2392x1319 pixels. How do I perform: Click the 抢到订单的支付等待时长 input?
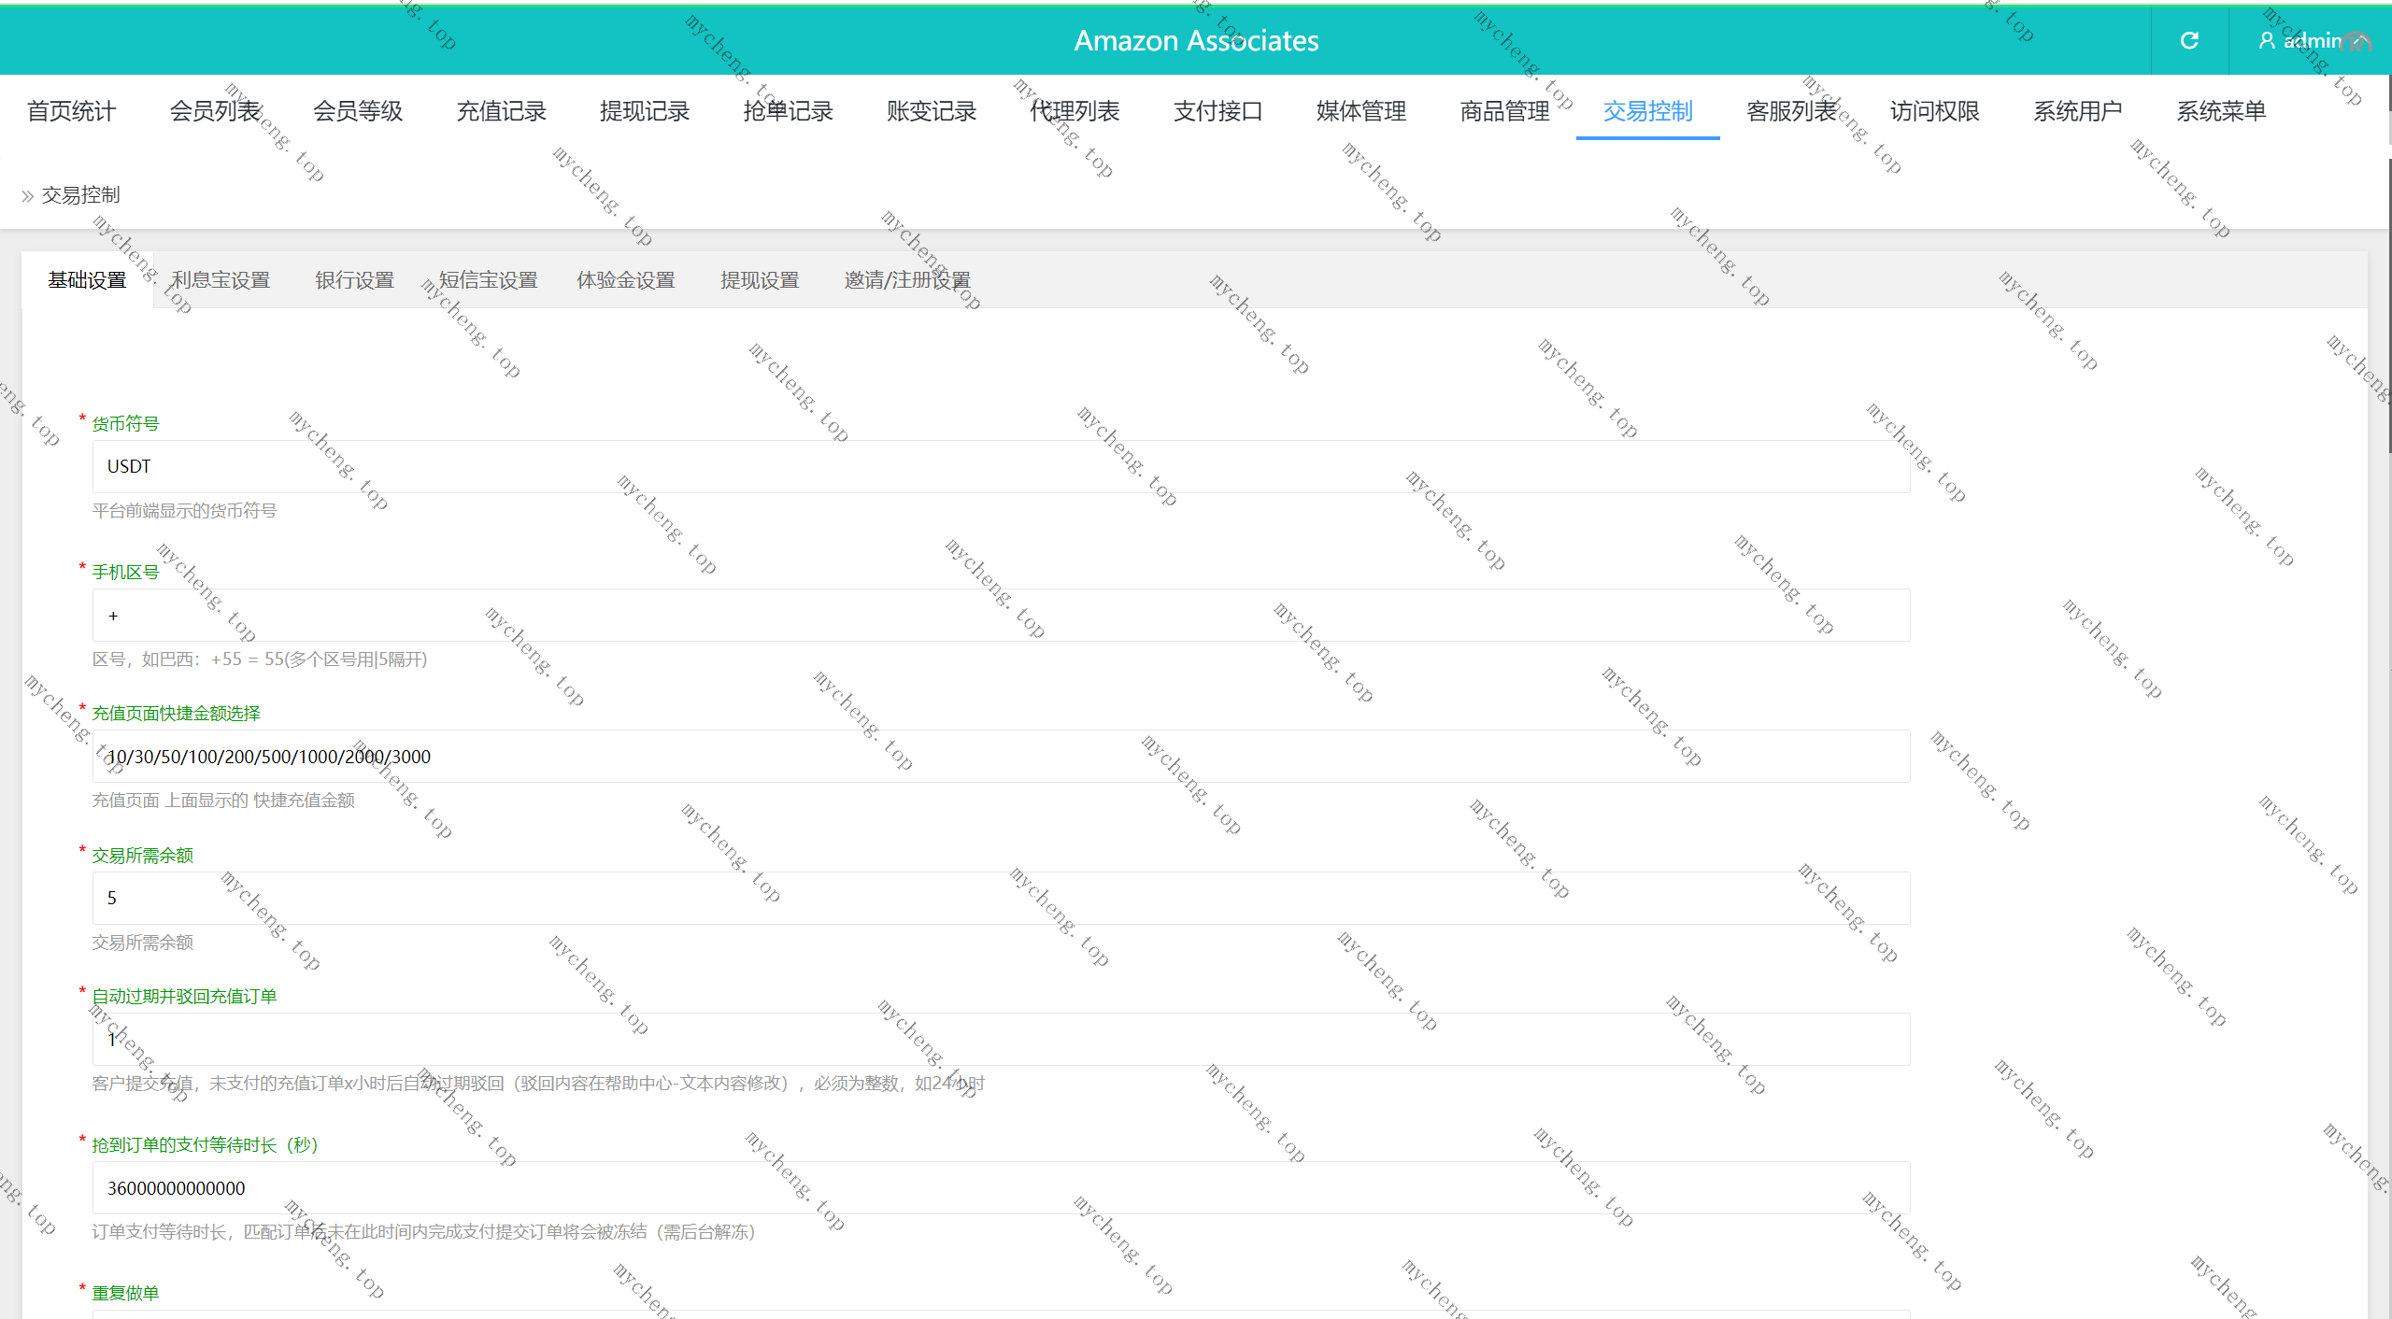point(1000,1188)
